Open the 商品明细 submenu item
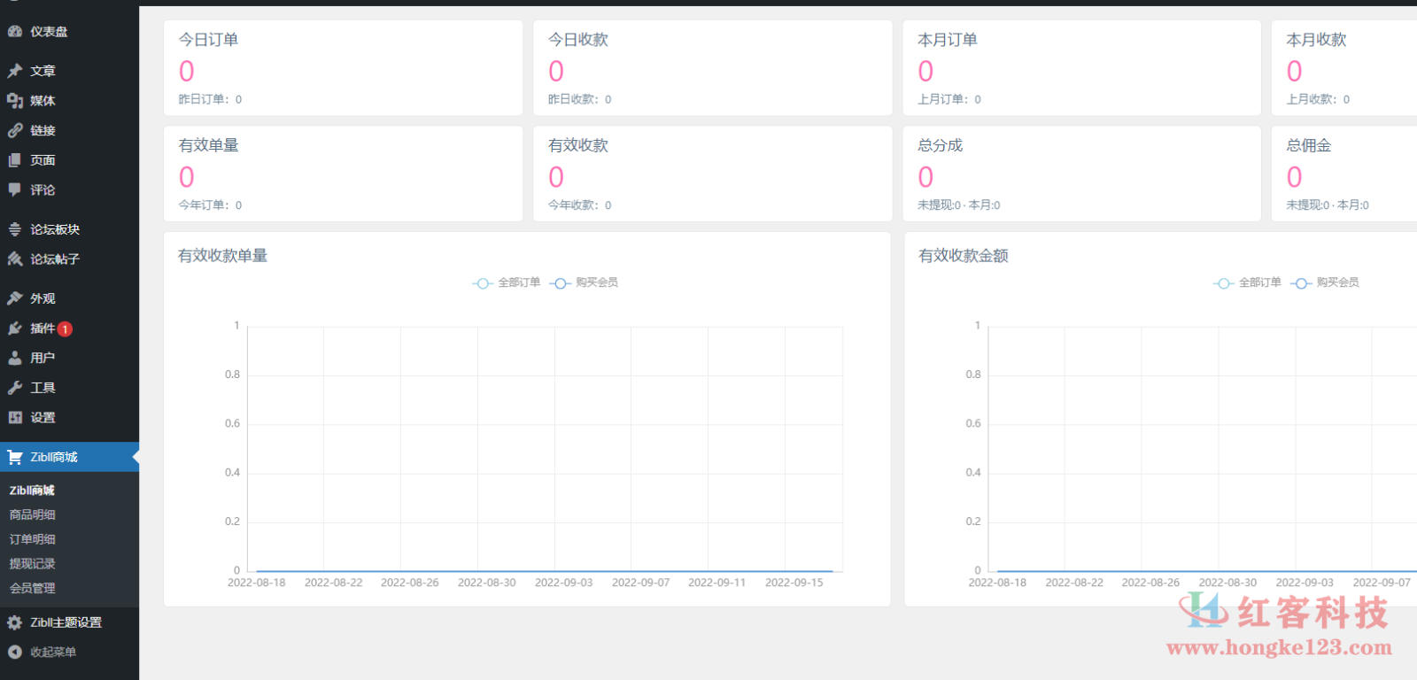 point(33,514)
